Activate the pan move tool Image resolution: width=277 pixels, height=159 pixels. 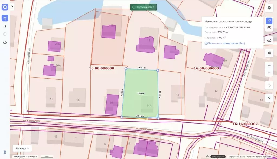(x=269, y=85)
